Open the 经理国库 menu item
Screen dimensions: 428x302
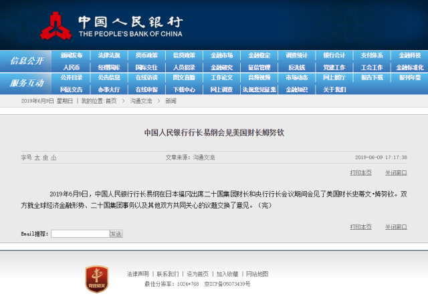point(109,67)
